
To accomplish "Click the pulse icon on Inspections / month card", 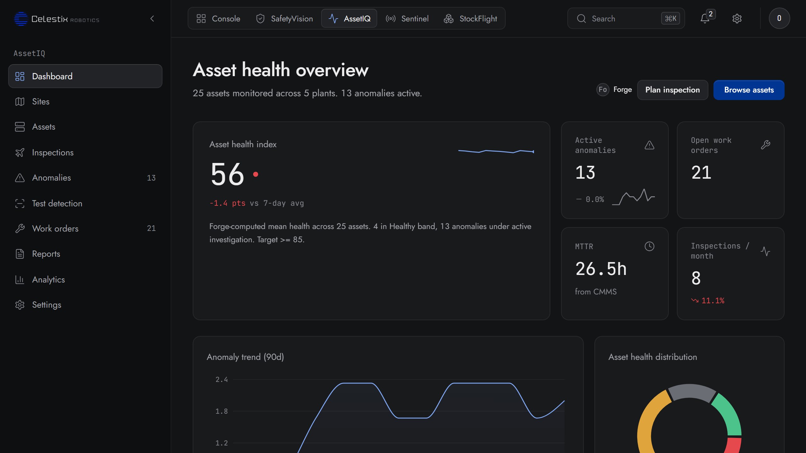I will coord(765,251).
